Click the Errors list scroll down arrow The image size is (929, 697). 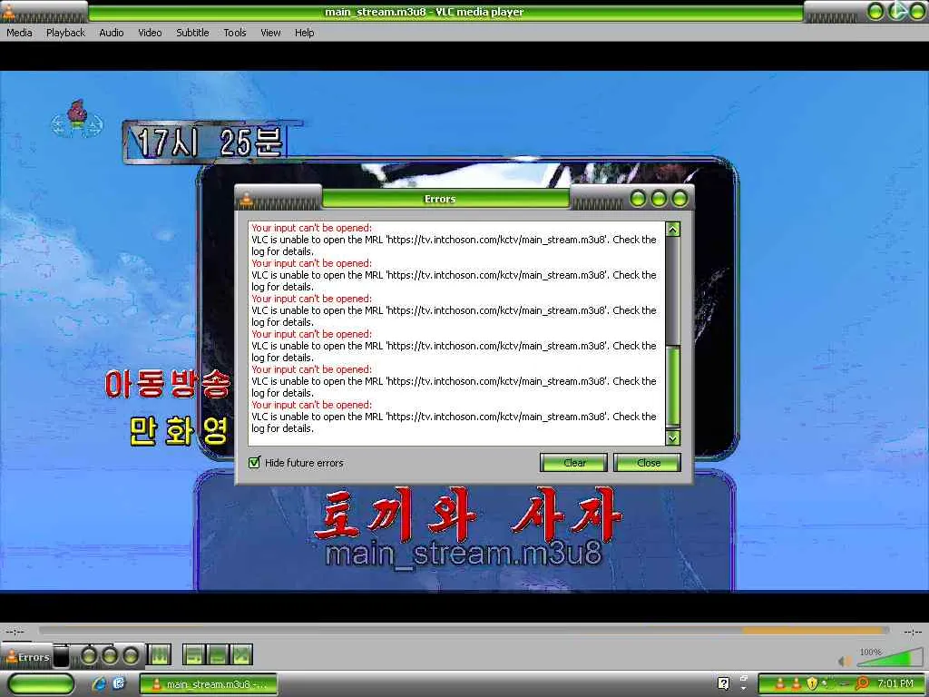click(x=673, y=438)
